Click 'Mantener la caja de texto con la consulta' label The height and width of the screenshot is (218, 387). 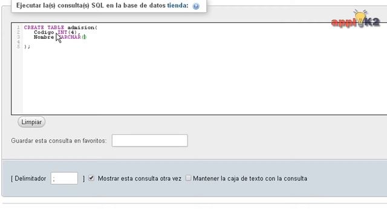tap(250, 179)
